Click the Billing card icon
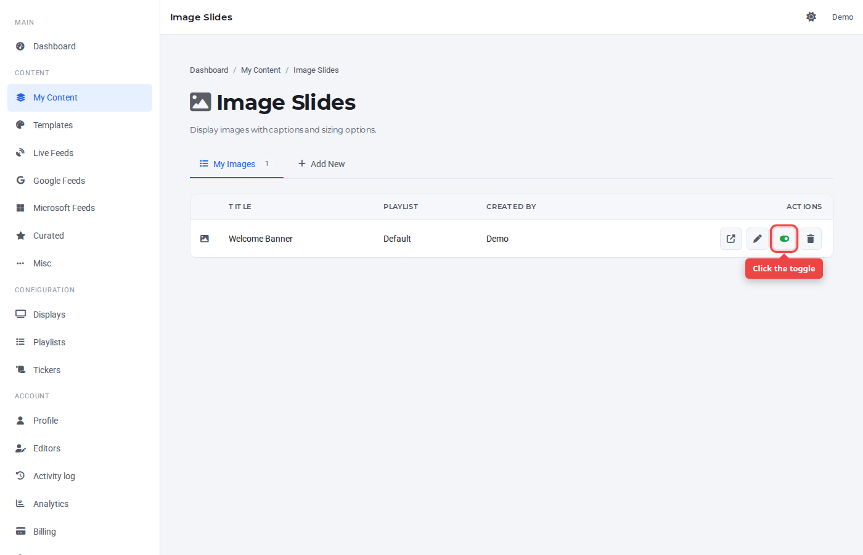The height and width of the screenshot is (555, 863). [x=20, y=532]
